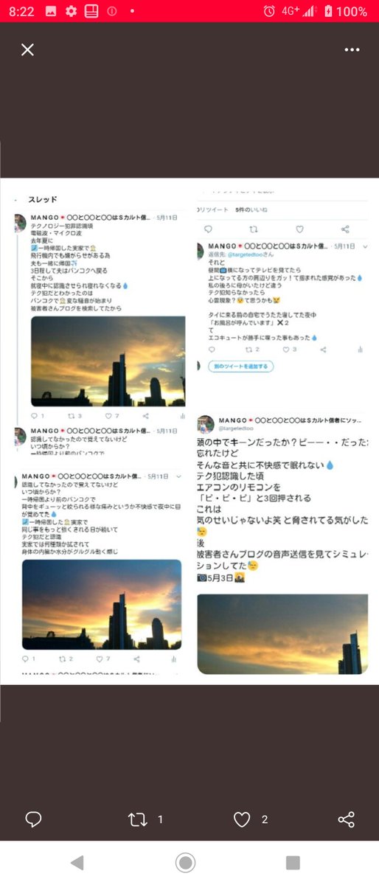The height and width of the screenshot is (885, 379).
Task: Open the 5件のいいね likes link
Action: pyautogui.click(x=251, y=210)
